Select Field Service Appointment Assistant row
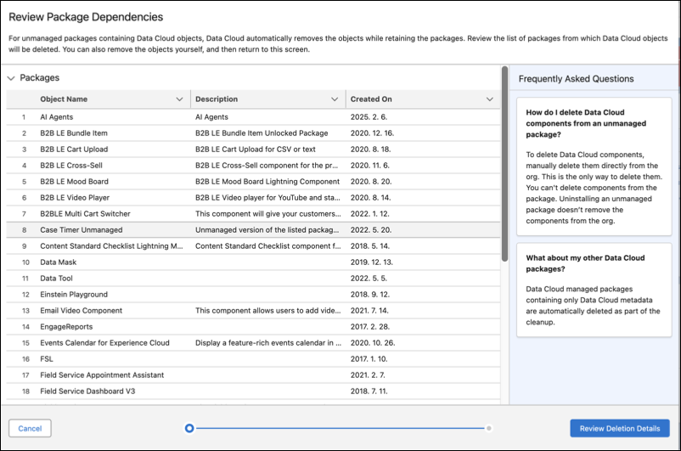681x451 pixels. (x=253, y=375)
